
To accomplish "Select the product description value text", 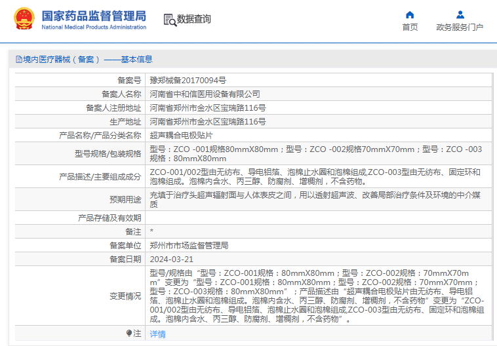I will coord(315,176).
